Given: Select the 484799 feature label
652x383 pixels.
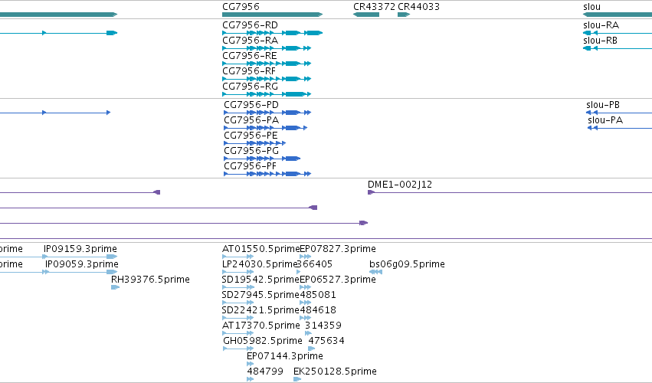Looking at the screenshot, I should coord(265,372).
